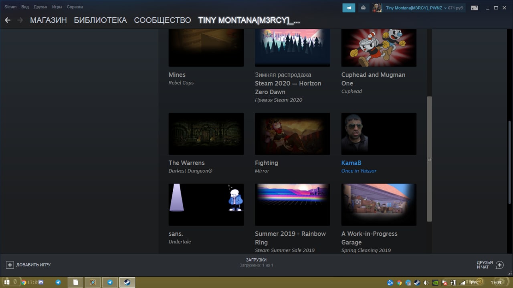Click the Rebel Cops subtitle
513x288 pixels.
click(181, 83)
